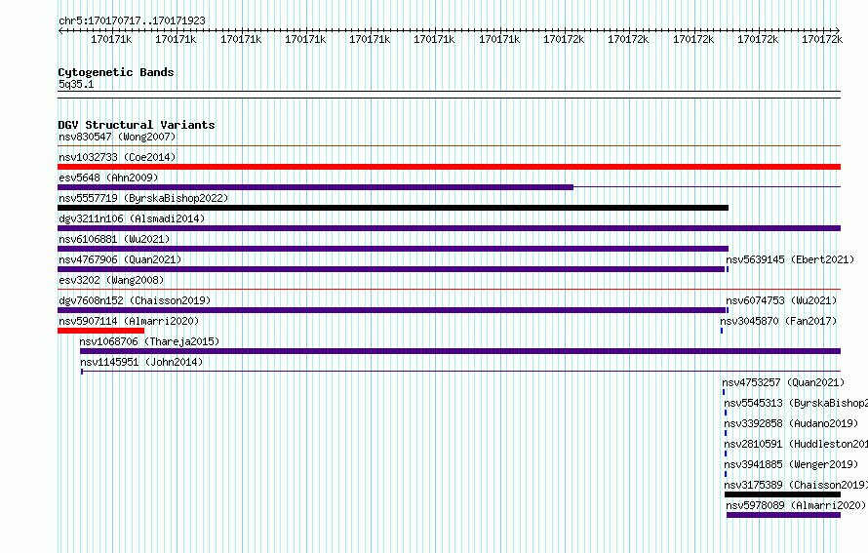
Task: Open nsv5907114 (Almarri2020) label
Action: point(129,321)
